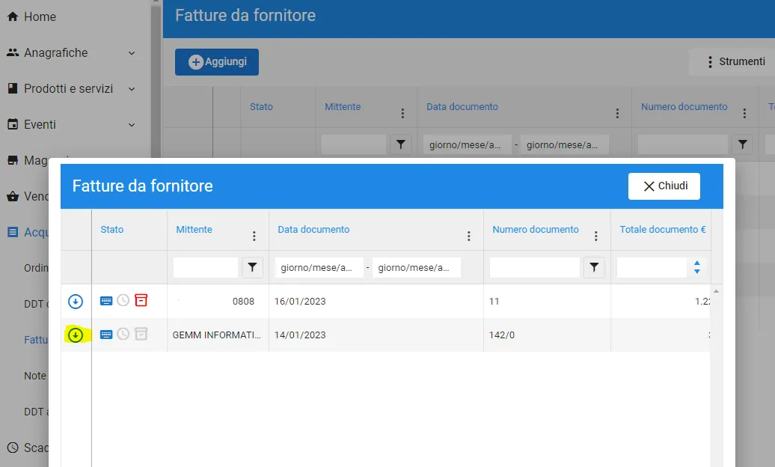Open the Eventi menu item

pos(40,125)
